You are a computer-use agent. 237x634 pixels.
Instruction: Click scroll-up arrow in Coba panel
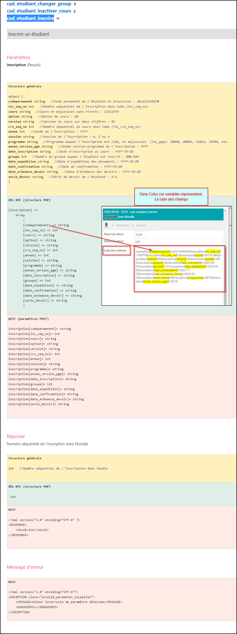(x=225, y=211)
